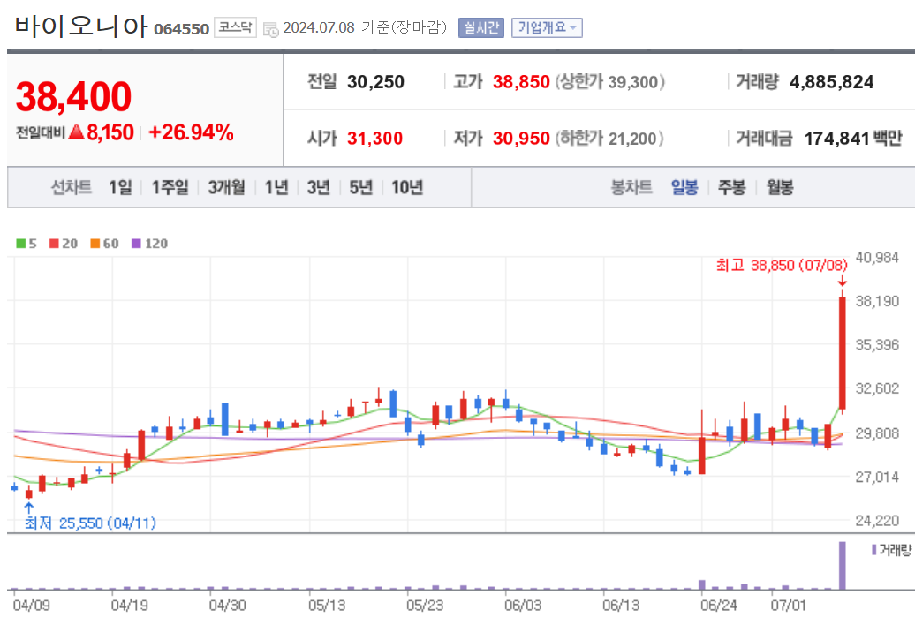Click the current price 38,400

coord(73,96)
